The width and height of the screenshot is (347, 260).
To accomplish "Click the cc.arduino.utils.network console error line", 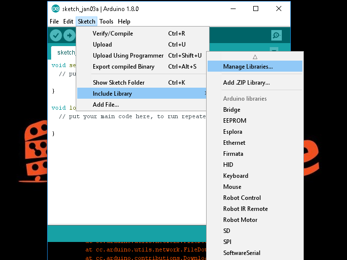I will pyautogui.click(x=146, y=250).
